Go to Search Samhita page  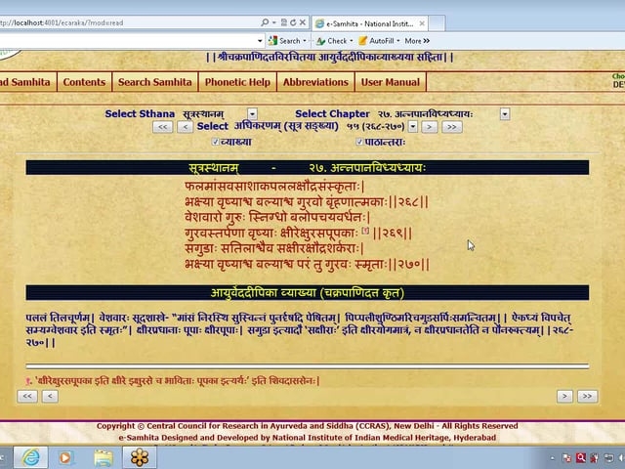[x=154, y=82]
